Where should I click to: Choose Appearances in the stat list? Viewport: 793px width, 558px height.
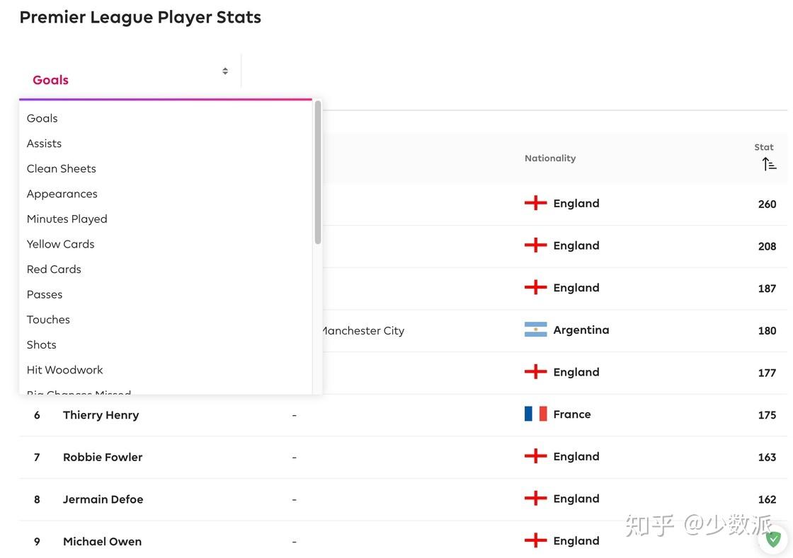[x=62, y=194]
